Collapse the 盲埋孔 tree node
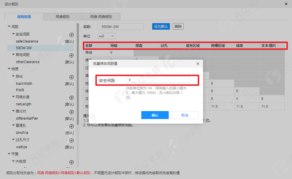This screenshot has height=179, width=292. [x=13, y=125]
